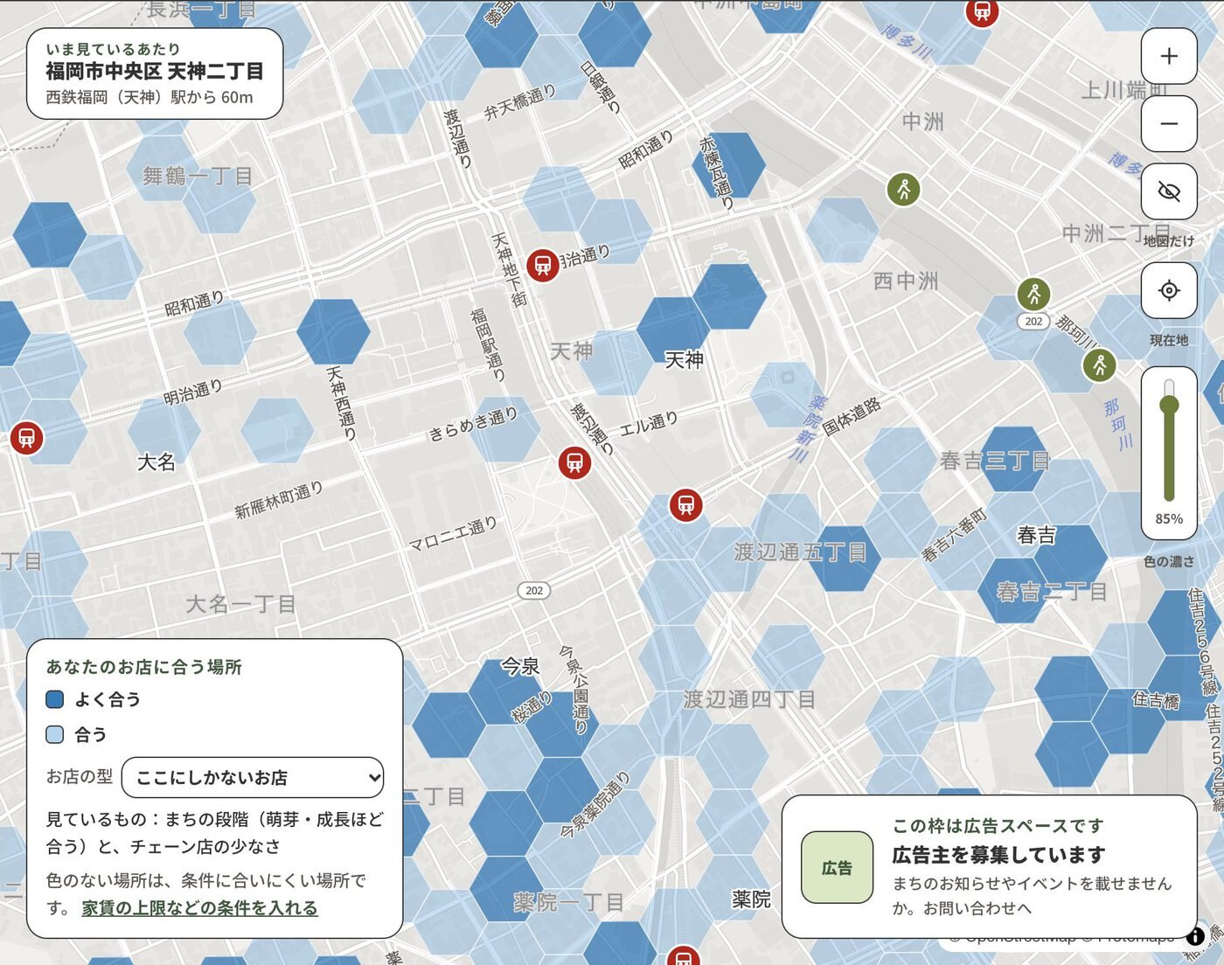Screen dimensions: 1224x965
Task: Click the 広告主を募集しています ad heading
Action: 998,855
